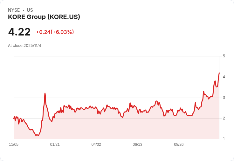Select the 01/21 date on x-axis
This screenshot has width=234, height=161.
tap(55, 145)
